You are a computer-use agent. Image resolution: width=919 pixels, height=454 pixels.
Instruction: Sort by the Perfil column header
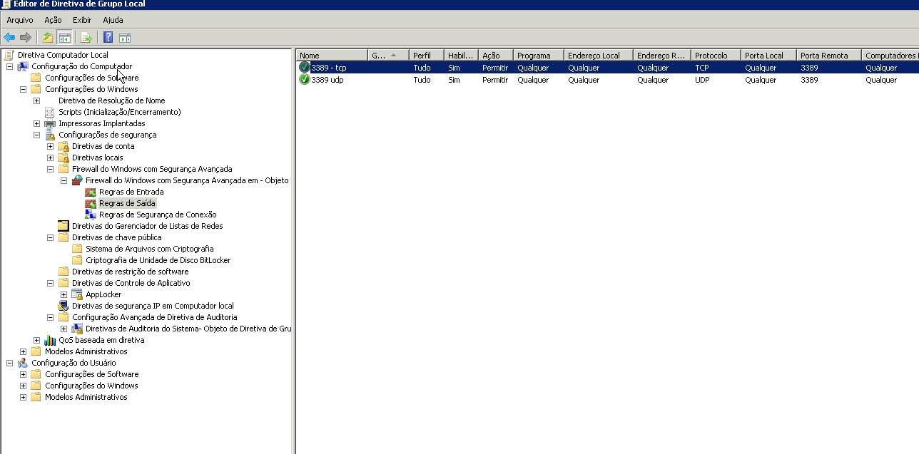427,55
